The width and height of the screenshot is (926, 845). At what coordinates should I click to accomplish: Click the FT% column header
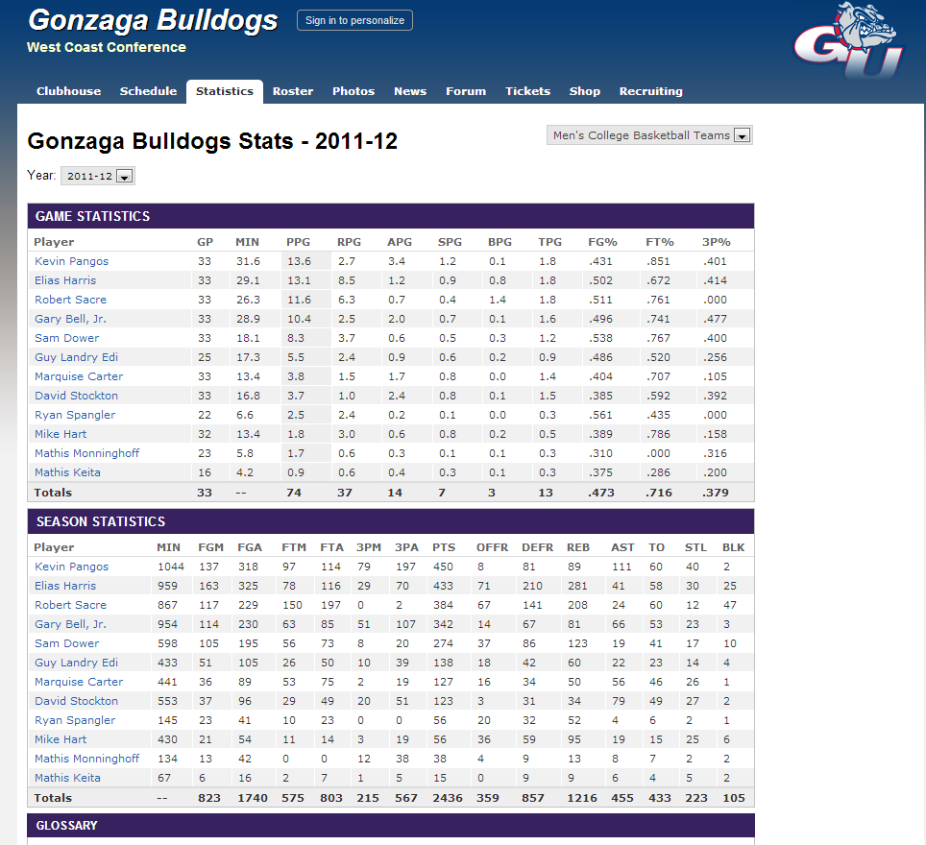(660, 242)
